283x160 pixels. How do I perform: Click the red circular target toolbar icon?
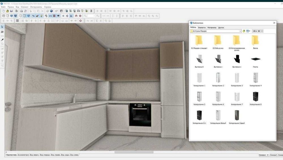pyautogui.click(x=80, y=21)
